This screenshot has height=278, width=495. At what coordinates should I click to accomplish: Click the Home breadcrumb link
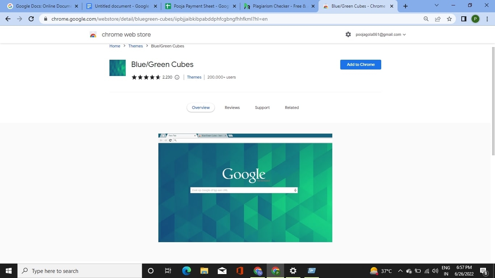pos(115,46)
